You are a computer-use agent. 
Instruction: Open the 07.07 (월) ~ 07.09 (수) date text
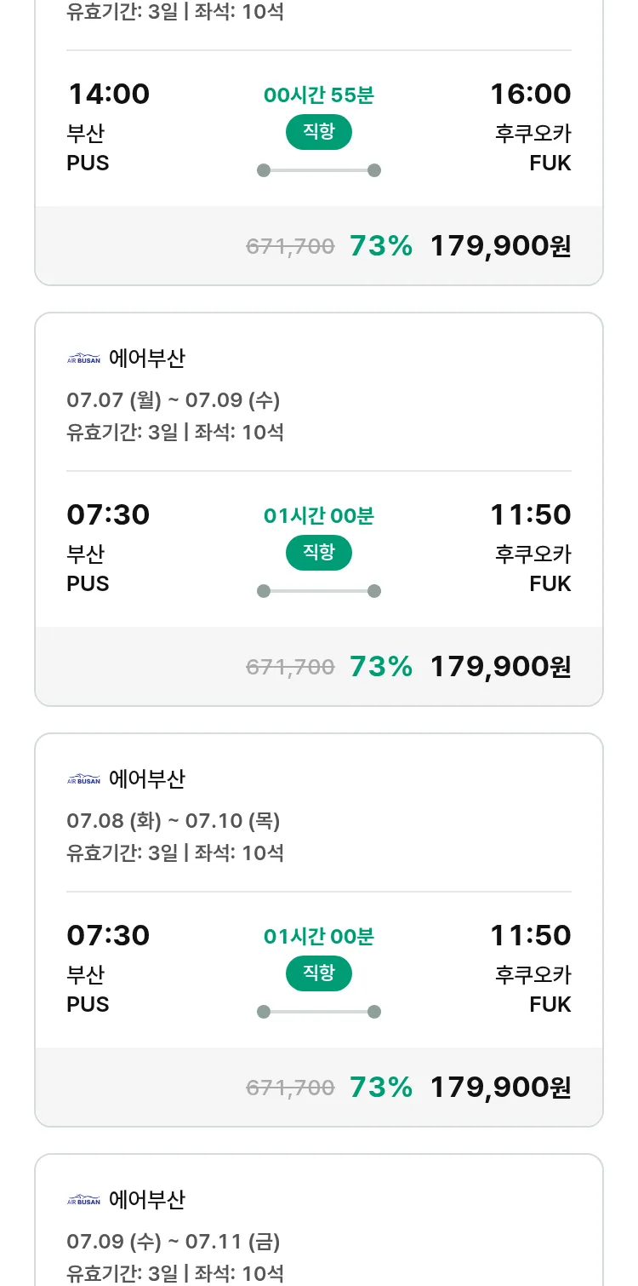(174, 400)
